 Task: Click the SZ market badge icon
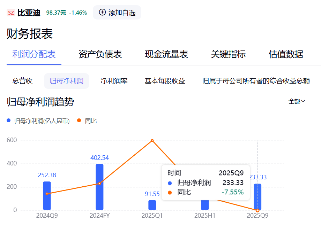click(x=11, y=13)
